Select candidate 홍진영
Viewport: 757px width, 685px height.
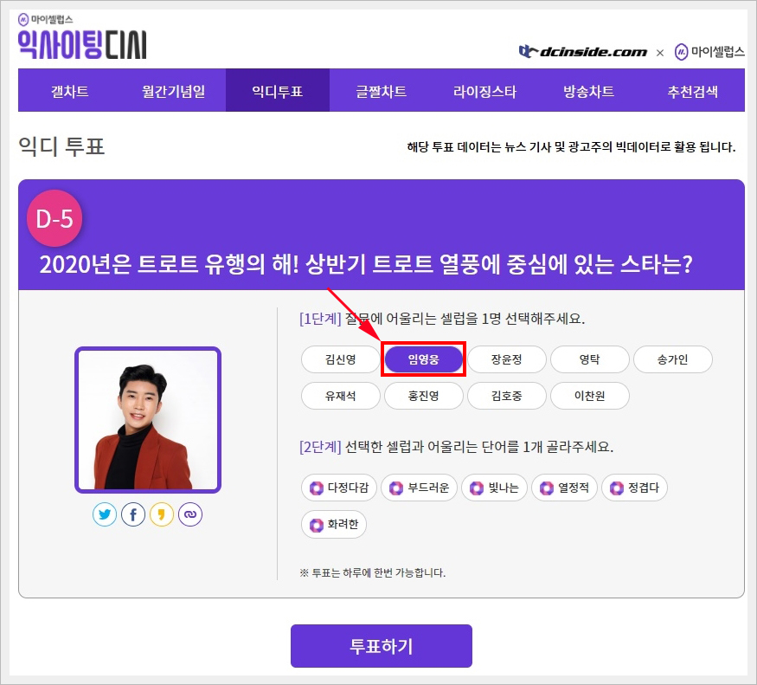pyautogui.click(x=423, y=396)
